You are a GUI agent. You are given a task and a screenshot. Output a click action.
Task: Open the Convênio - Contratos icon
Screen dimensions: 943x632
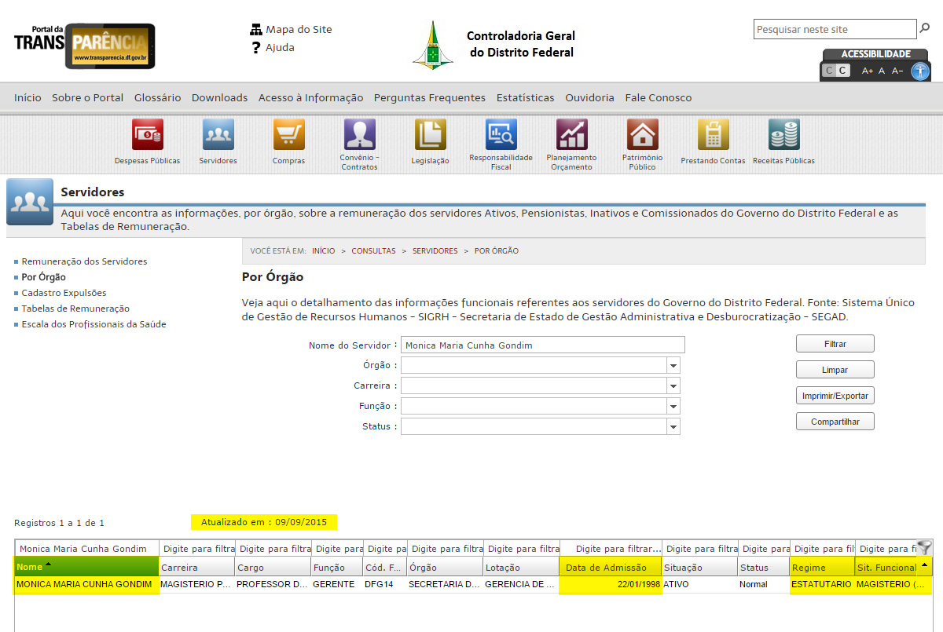(359, 134)
